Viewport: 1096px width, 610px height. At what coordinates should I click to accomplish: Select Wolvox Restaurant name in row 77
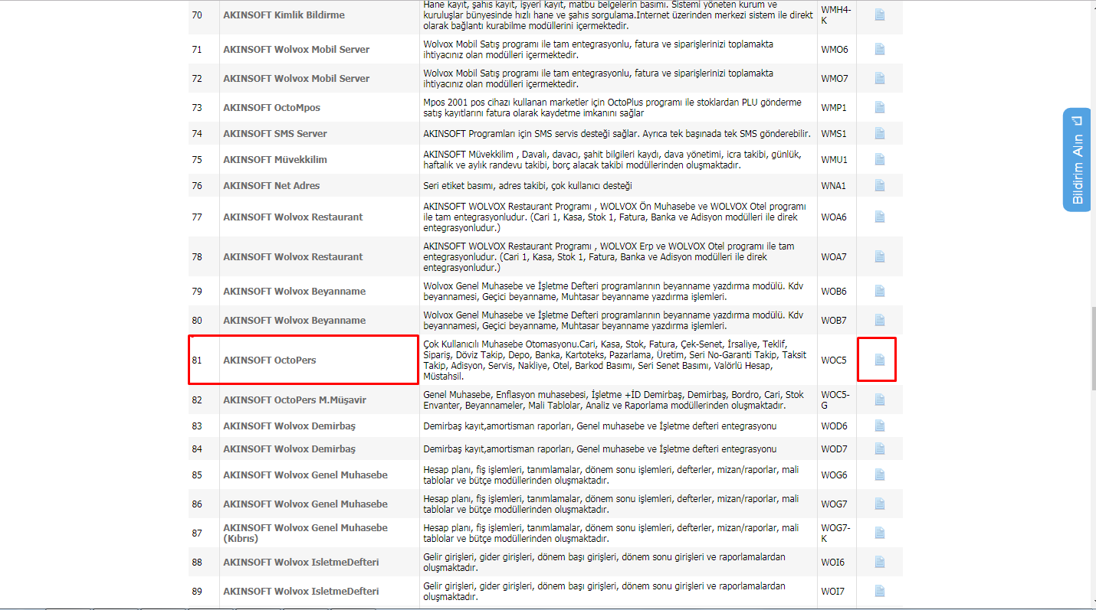pyautogui.click(x=293, y=217)
